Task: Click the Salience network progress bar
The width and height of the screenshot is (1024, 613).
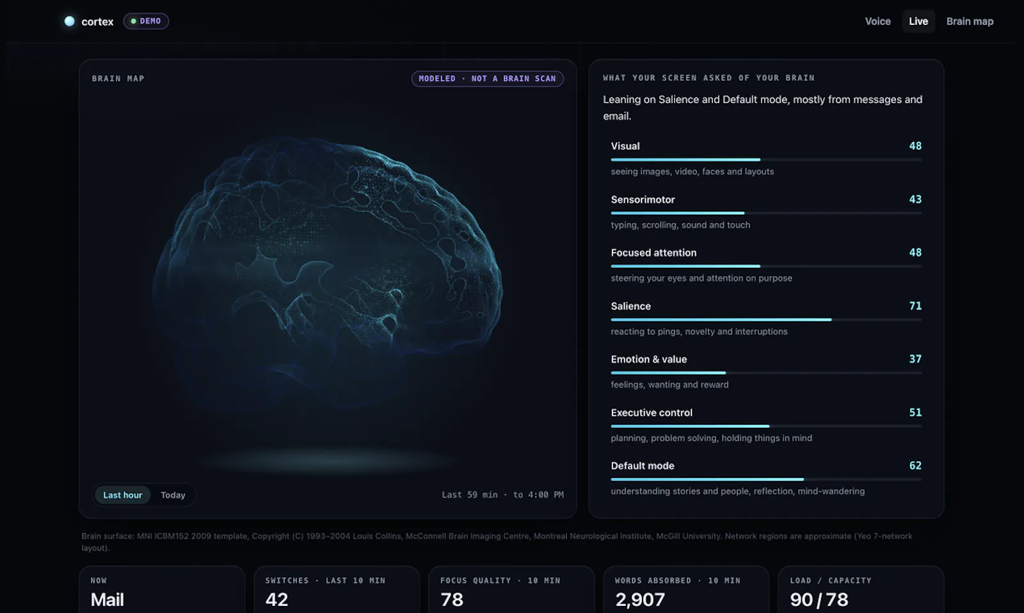Action: pyautogui.click(x=766, y=320)
